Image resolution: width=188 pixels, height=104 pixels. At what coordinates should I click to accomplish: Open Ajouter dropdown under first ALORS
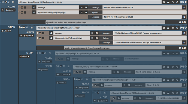click(x=10, y=10)
